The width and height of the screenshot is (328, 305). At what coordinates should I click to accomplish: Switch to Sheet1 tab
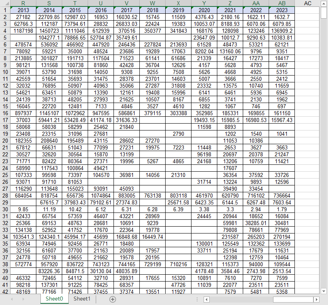point(82,299)
